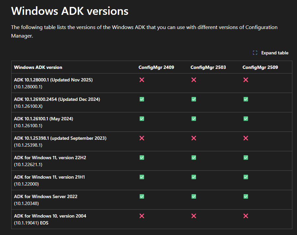The width and height of the screenshot is (297, 235).
Task: Click ADK 10.1.26100.1 (May 2024) text
Action: tap(44, 119)
